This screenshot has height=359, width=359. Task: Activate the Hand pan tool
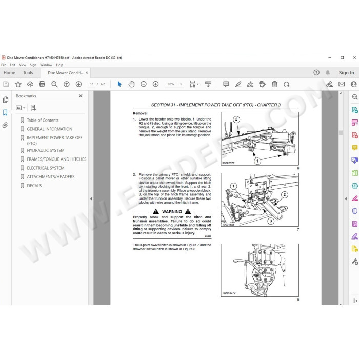(131, 84)
